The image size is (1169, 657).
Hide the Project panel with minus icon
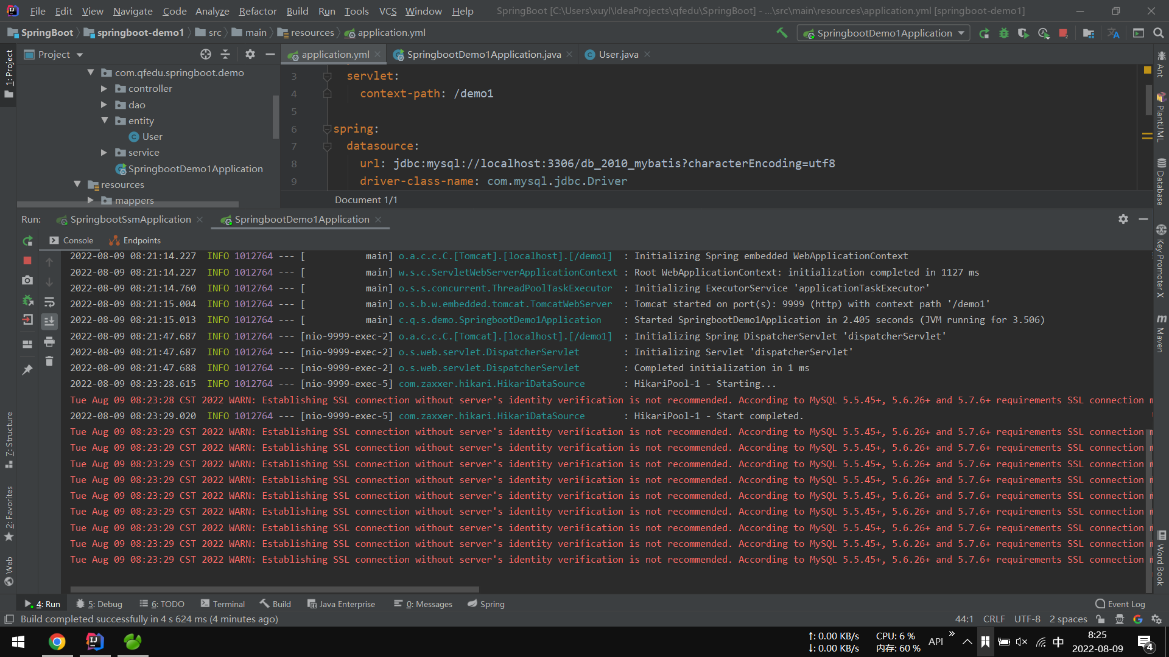pyautogui.click(x=270, y=54)
